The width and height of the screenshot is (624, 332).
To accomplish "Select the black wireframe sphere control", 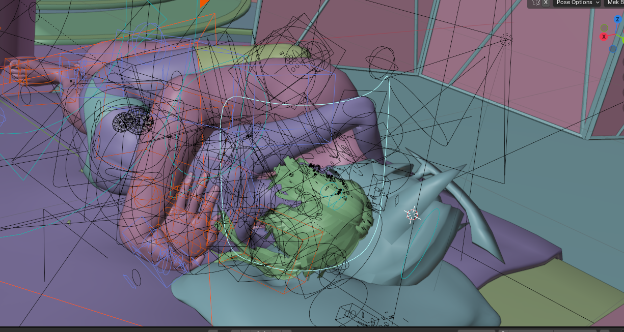I will [132, 122].
